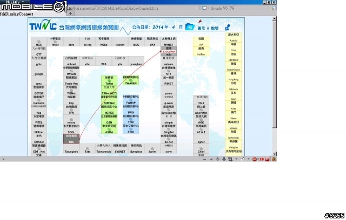Select the blue TPIX exchange node
The image size is (346, 220).
[131, 119]
